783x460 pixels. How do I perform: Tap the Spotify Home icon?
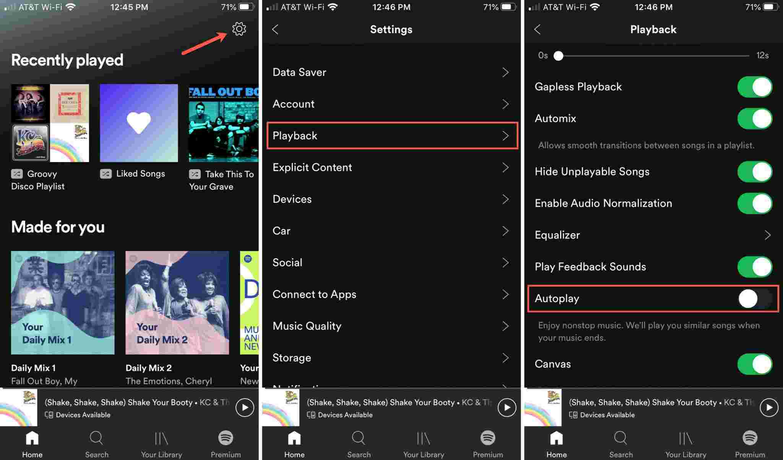pyautogui.click(x=31, y=438)
